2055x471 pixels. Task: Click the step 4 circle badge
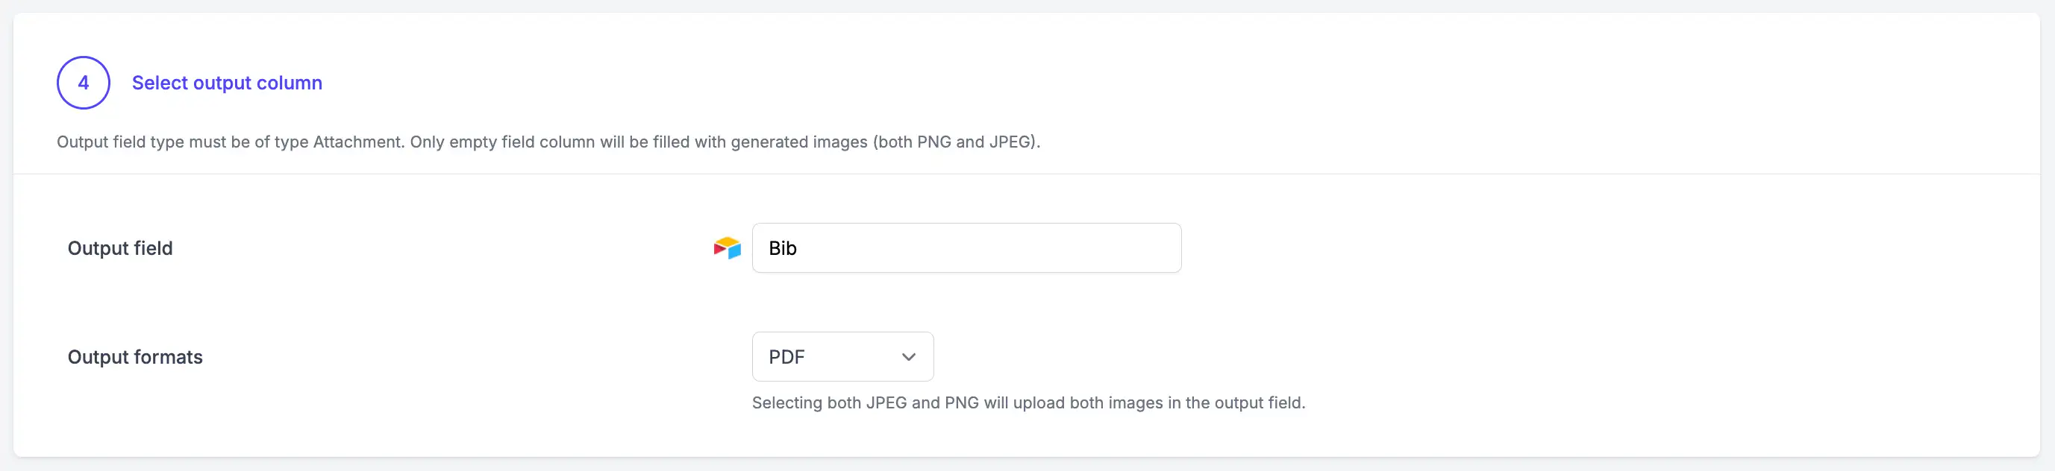click(83, 83)
